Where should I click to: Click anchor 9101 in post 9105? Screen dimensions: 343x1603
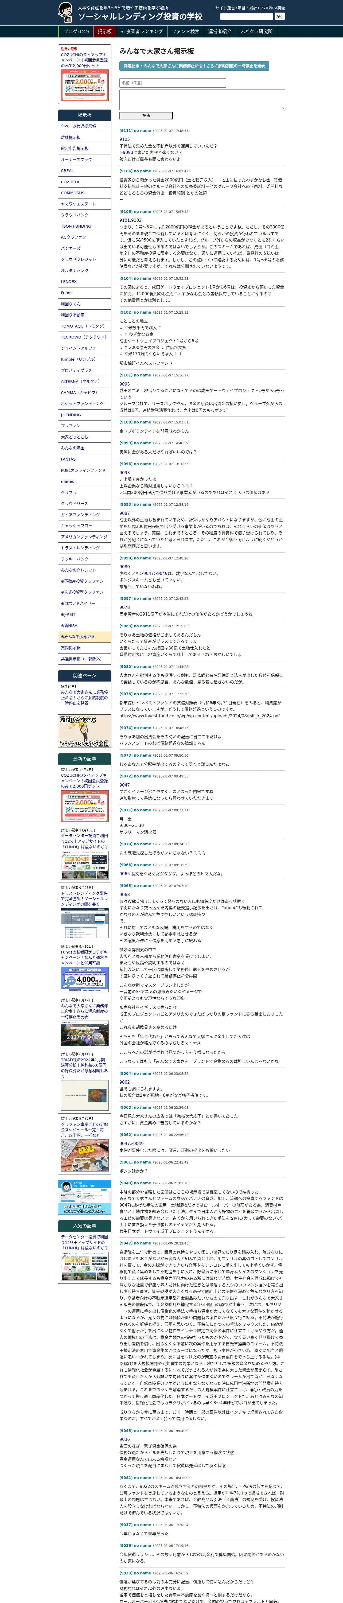point(124,220)
